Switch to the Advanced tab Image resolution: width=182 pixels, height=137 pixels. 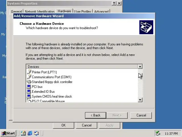[101, 11]
